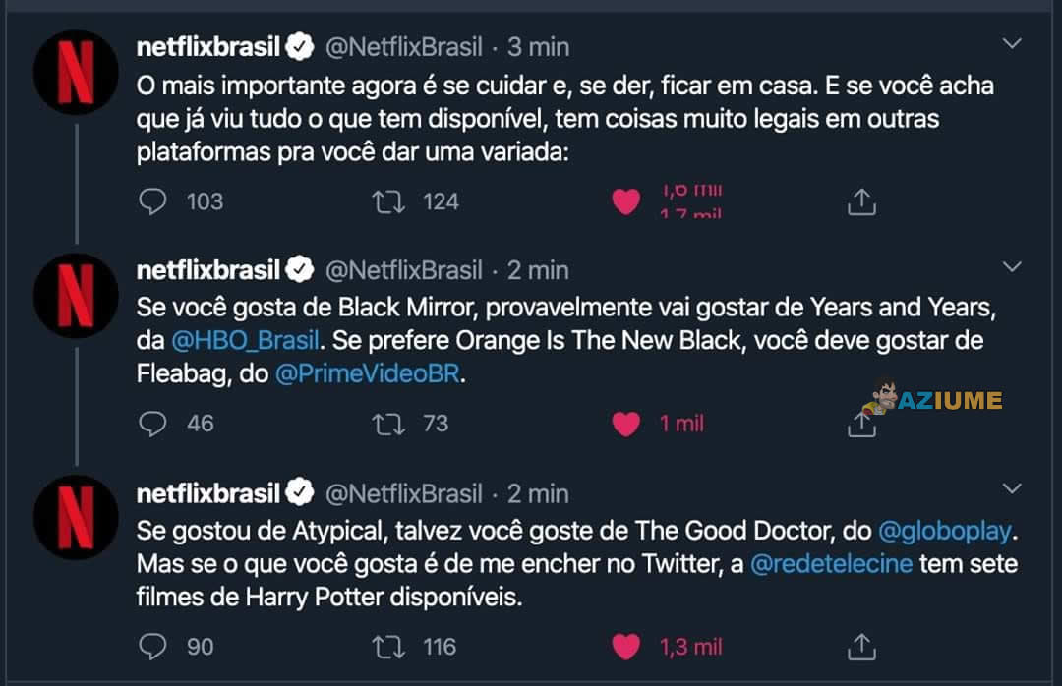The image size is (1062, 686).
Task: Click the reply icon on the last tweet
Action: (152, 646)
